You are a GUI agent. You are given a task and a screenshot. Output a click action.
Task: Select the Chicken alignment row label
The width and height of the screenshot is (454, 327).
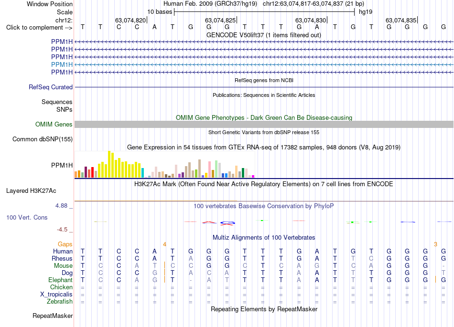click(61, 287)
